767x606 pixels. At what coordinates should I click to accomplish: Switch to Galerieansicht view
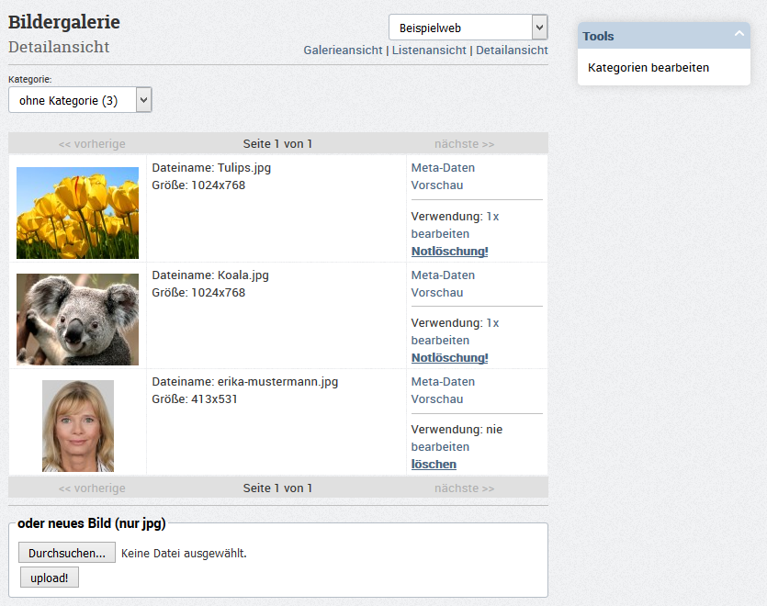[x=343, y=50]
